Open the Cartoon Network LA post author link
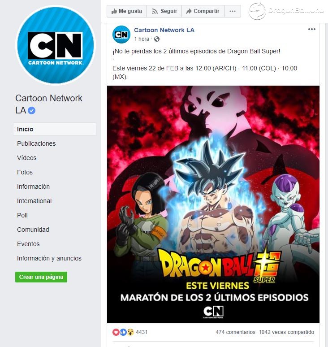The width and height of the screenshot is (328, 347). click(164, 30)
